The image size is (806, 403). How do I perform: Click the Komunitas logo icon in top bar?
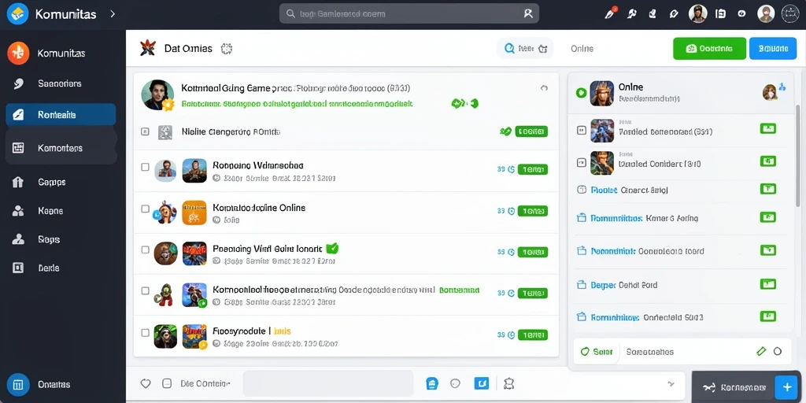coord(17,14)
